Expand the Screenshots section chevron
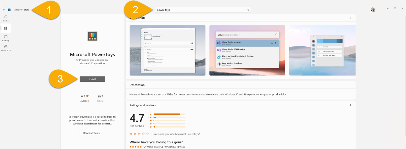This screenshot has height=149, width=406. [351, 18]
